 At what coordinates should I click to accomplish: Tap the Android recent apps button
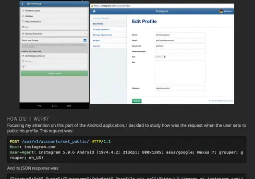point(69,106)
